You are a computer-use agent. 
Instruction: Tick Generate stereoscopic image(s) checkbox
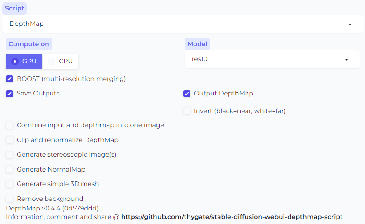coord(9,155)
